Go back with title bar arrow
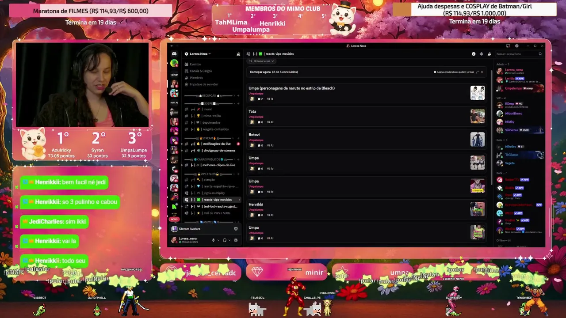The height and width of the screenshot is (318, 566). coord(172,46)
